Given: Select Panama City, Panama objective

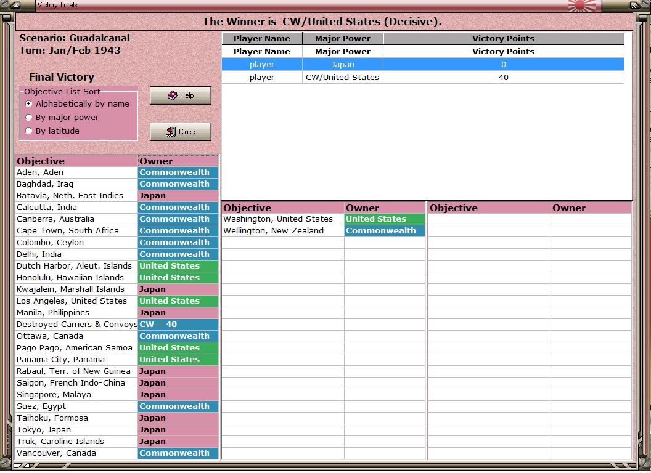Looking at the screenshot, I should (x=76, y=359).
